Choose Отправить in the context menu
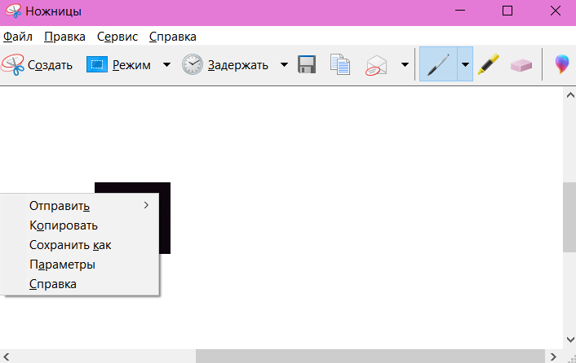The height and width of the screenshot is (363, 576). (80, 206)
